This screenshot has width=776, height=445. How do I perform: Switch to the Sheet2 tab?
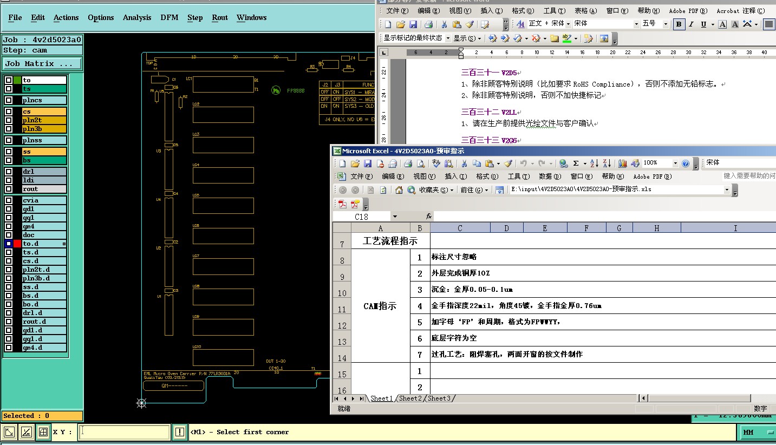[x=410, y=398]
